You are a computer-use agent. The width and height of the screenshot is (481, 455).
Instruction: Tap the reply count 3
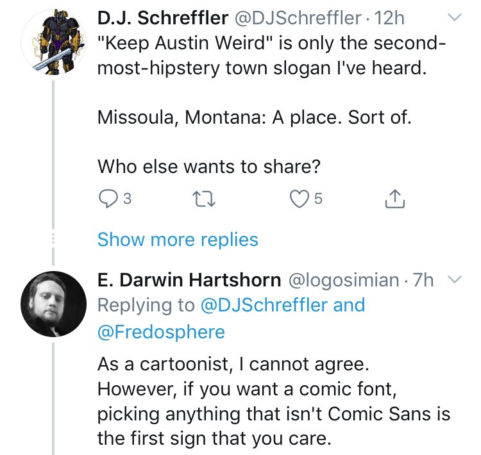point(127,201)
